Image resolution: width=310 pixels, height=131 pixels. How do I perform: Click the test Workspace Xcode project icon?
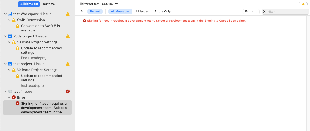[10, 14]
